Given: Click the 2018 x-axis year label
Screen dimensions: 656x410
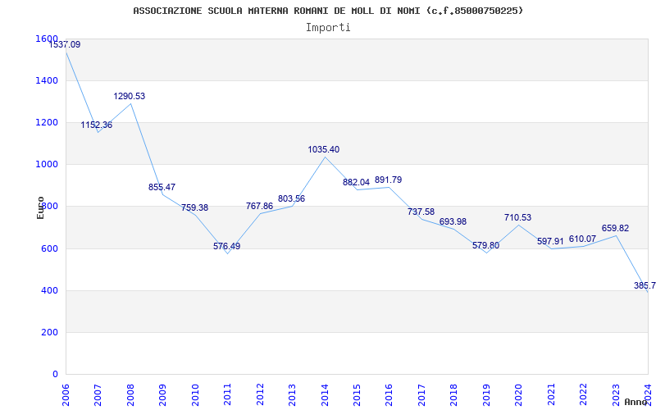Looking at the screenshot, I should [454, 394].
